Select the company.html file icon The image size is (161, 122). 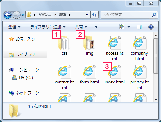pyautogui.click(x=140, y=43)
